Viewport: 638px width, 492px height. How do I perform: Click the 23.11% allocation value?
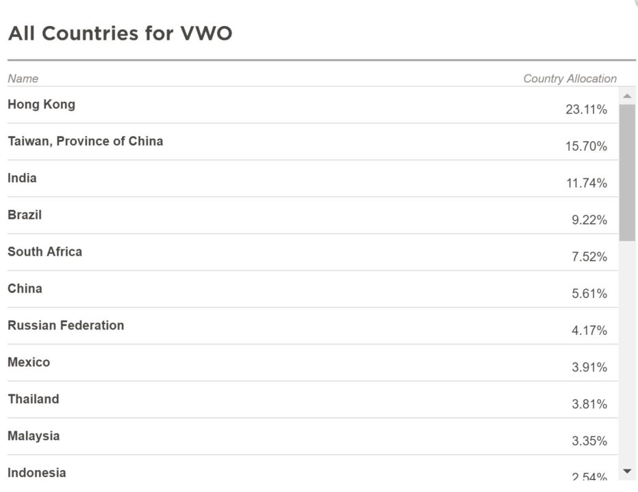pos(586,109)
